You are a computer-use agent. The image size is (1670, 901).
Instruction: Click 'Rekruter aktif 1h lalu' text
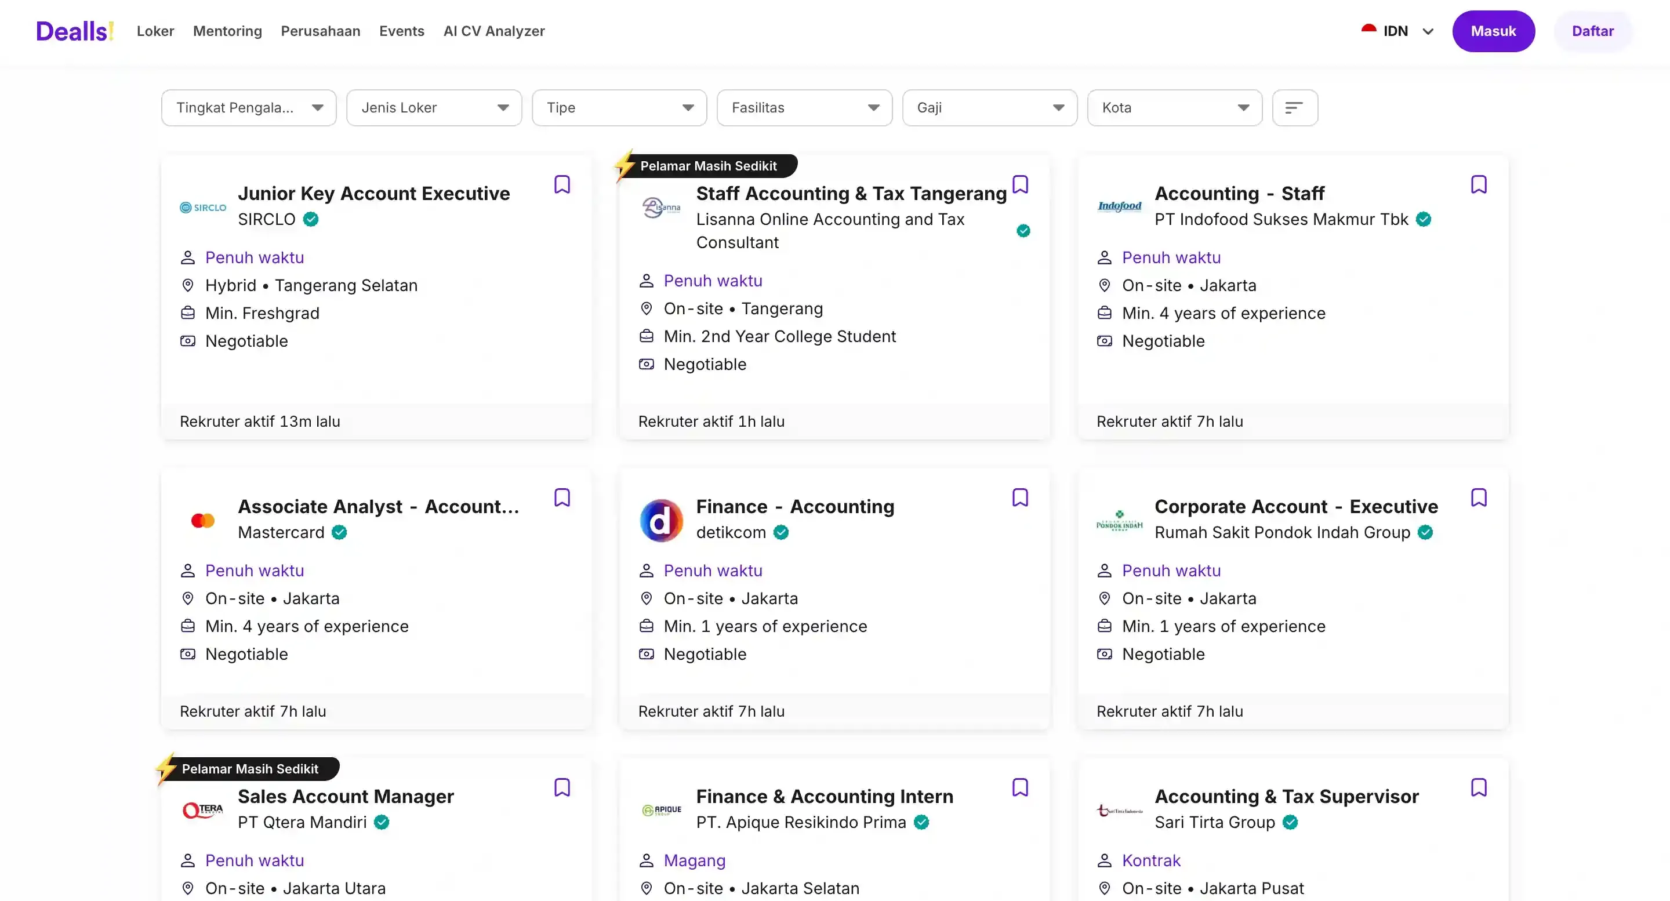pyautogui.click(x=711, y=422)
